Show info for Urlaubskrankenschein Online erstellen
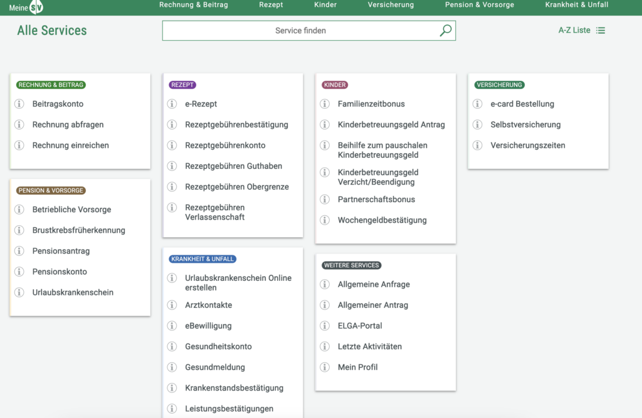Image resolution: width=642 pixels, height=418 pixels. tap(172, 278)
